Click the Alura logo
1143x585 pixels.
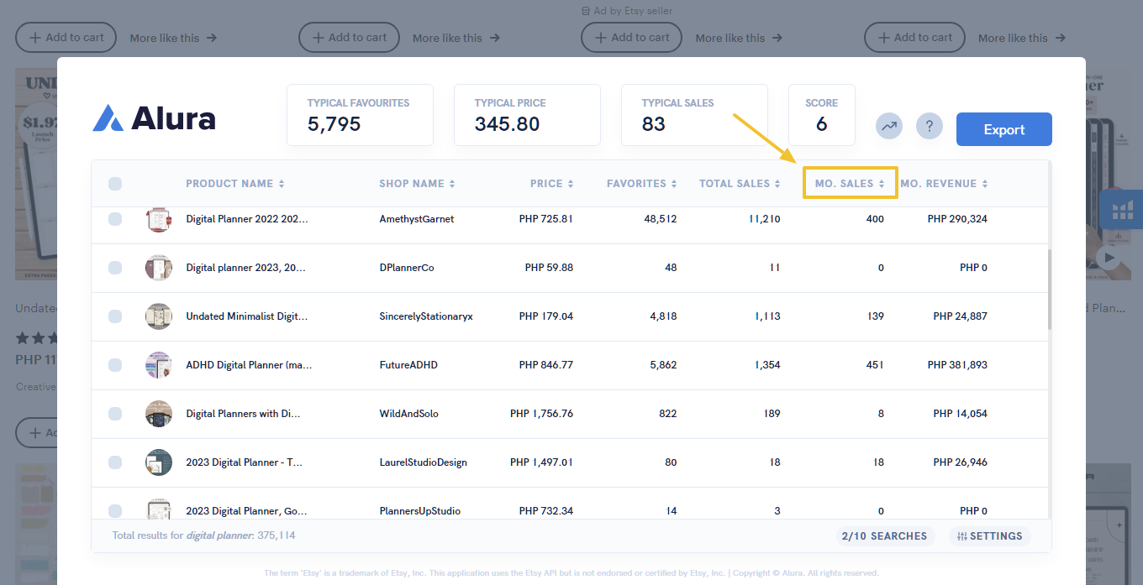coord(154,118)
